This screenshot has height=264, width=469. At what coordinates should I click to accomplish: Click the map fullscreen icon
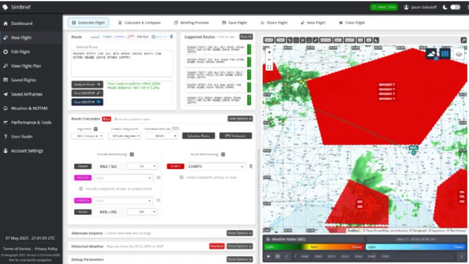[269, 67]
